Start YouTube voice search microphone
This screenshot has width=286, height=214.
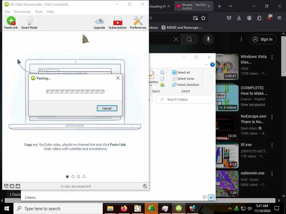click(x=208, y=39)
